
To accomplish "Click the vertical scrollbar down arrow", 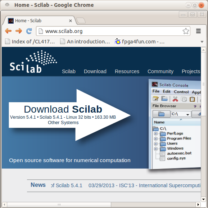I will tap(203, 199).
